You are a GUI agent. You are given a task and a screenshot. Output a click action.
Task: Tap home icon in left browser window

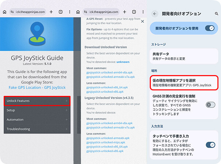4,12
